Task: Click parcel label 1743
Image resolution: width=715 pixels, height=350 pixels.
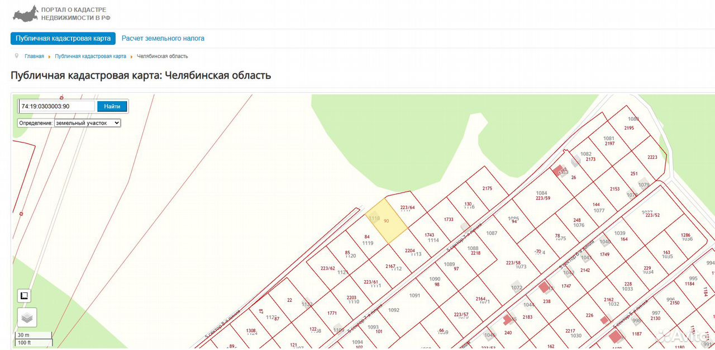Action: click(x=430, y=235)
